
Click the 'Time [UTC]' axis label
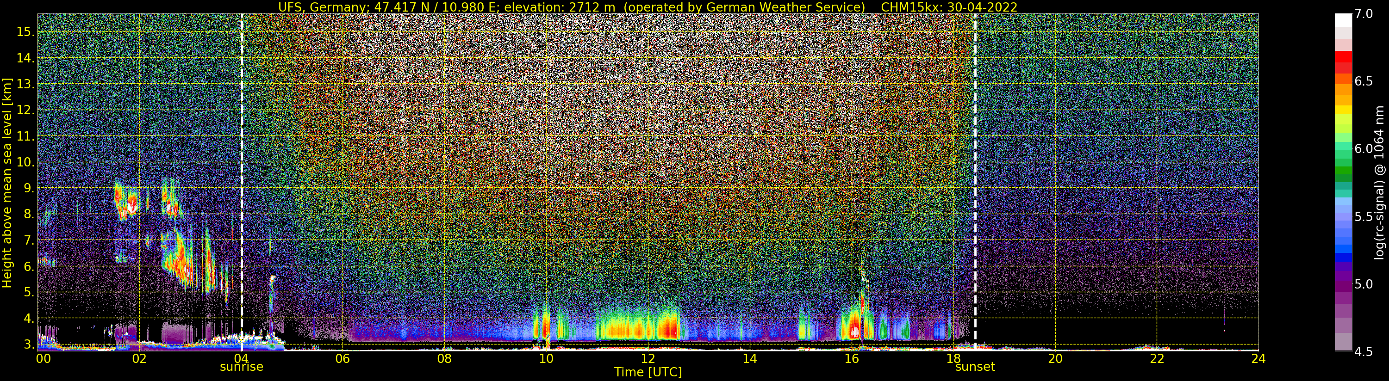point(648,372)
